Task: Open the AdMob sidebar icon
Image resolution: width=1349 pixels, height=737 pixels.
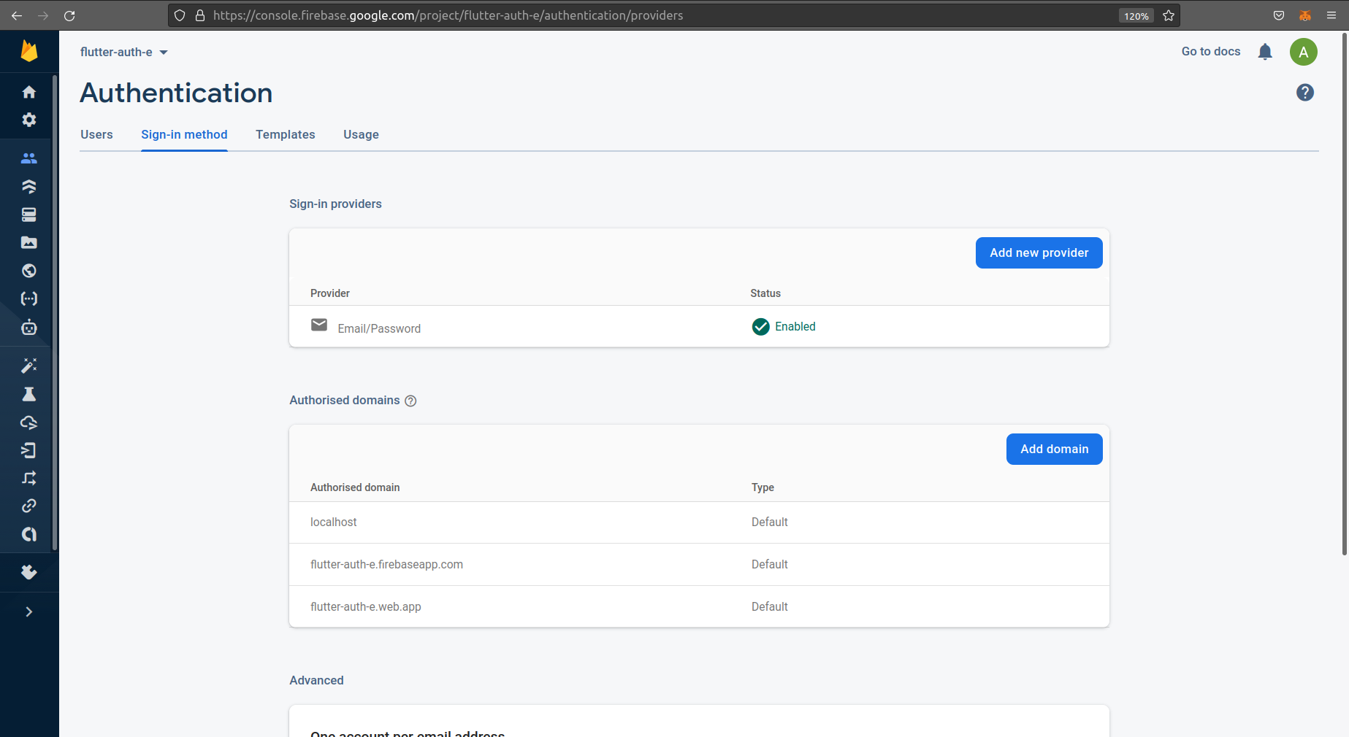Action: [x=29, y=534]
